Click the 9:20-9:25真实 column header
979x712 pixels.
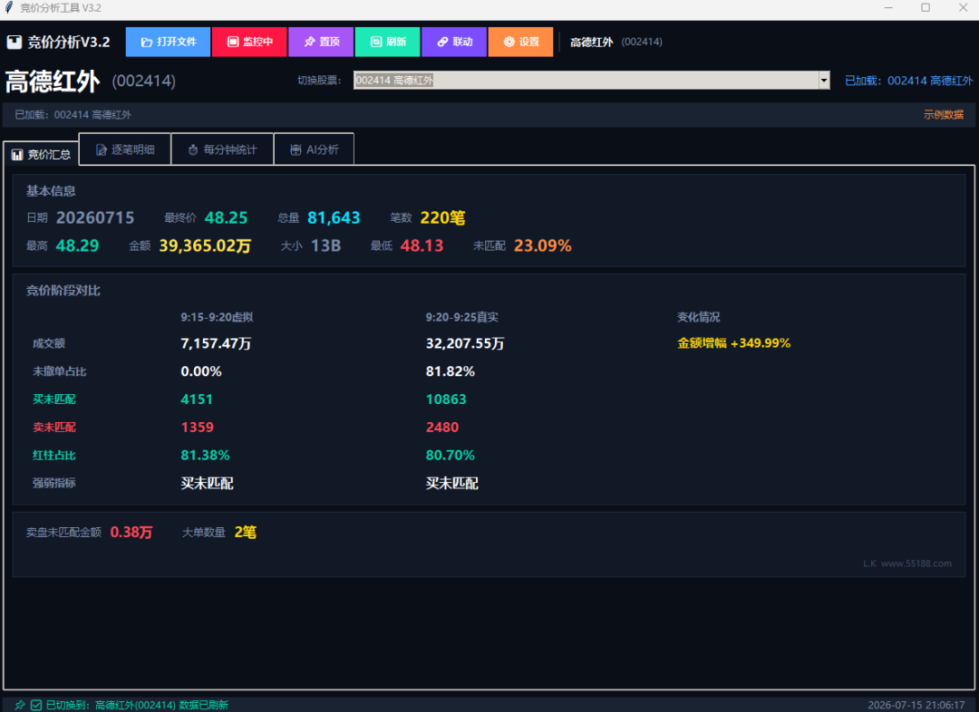click(x=462, y=317)
